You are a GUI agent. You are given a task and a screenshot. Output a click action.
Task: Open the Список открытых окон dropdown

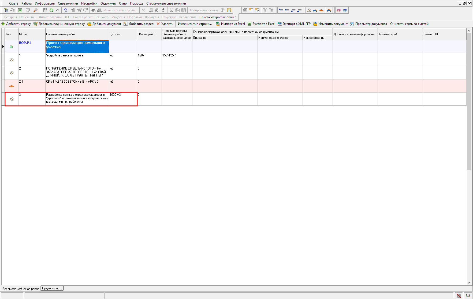(x=218, y=17)
